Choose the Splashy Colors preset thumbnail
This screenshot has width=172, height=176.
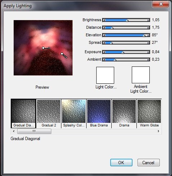click(x=74, y=114)
